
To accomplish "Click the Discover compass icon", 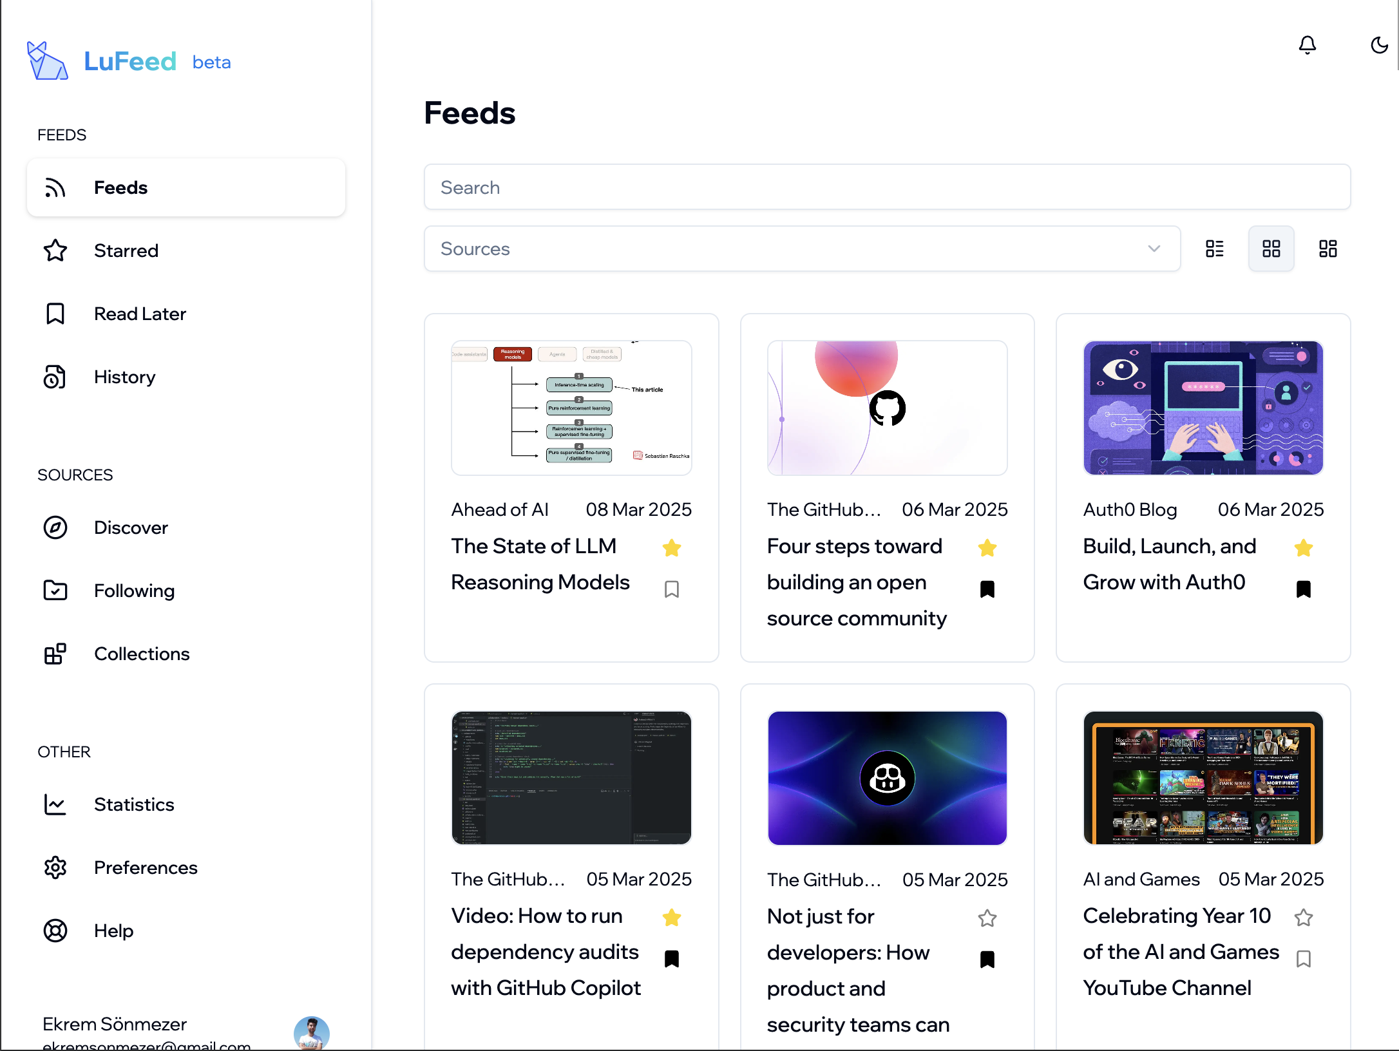I will 55,527.
